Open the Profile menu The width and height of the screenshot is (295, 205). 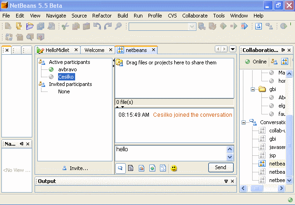tap(155, 16)
